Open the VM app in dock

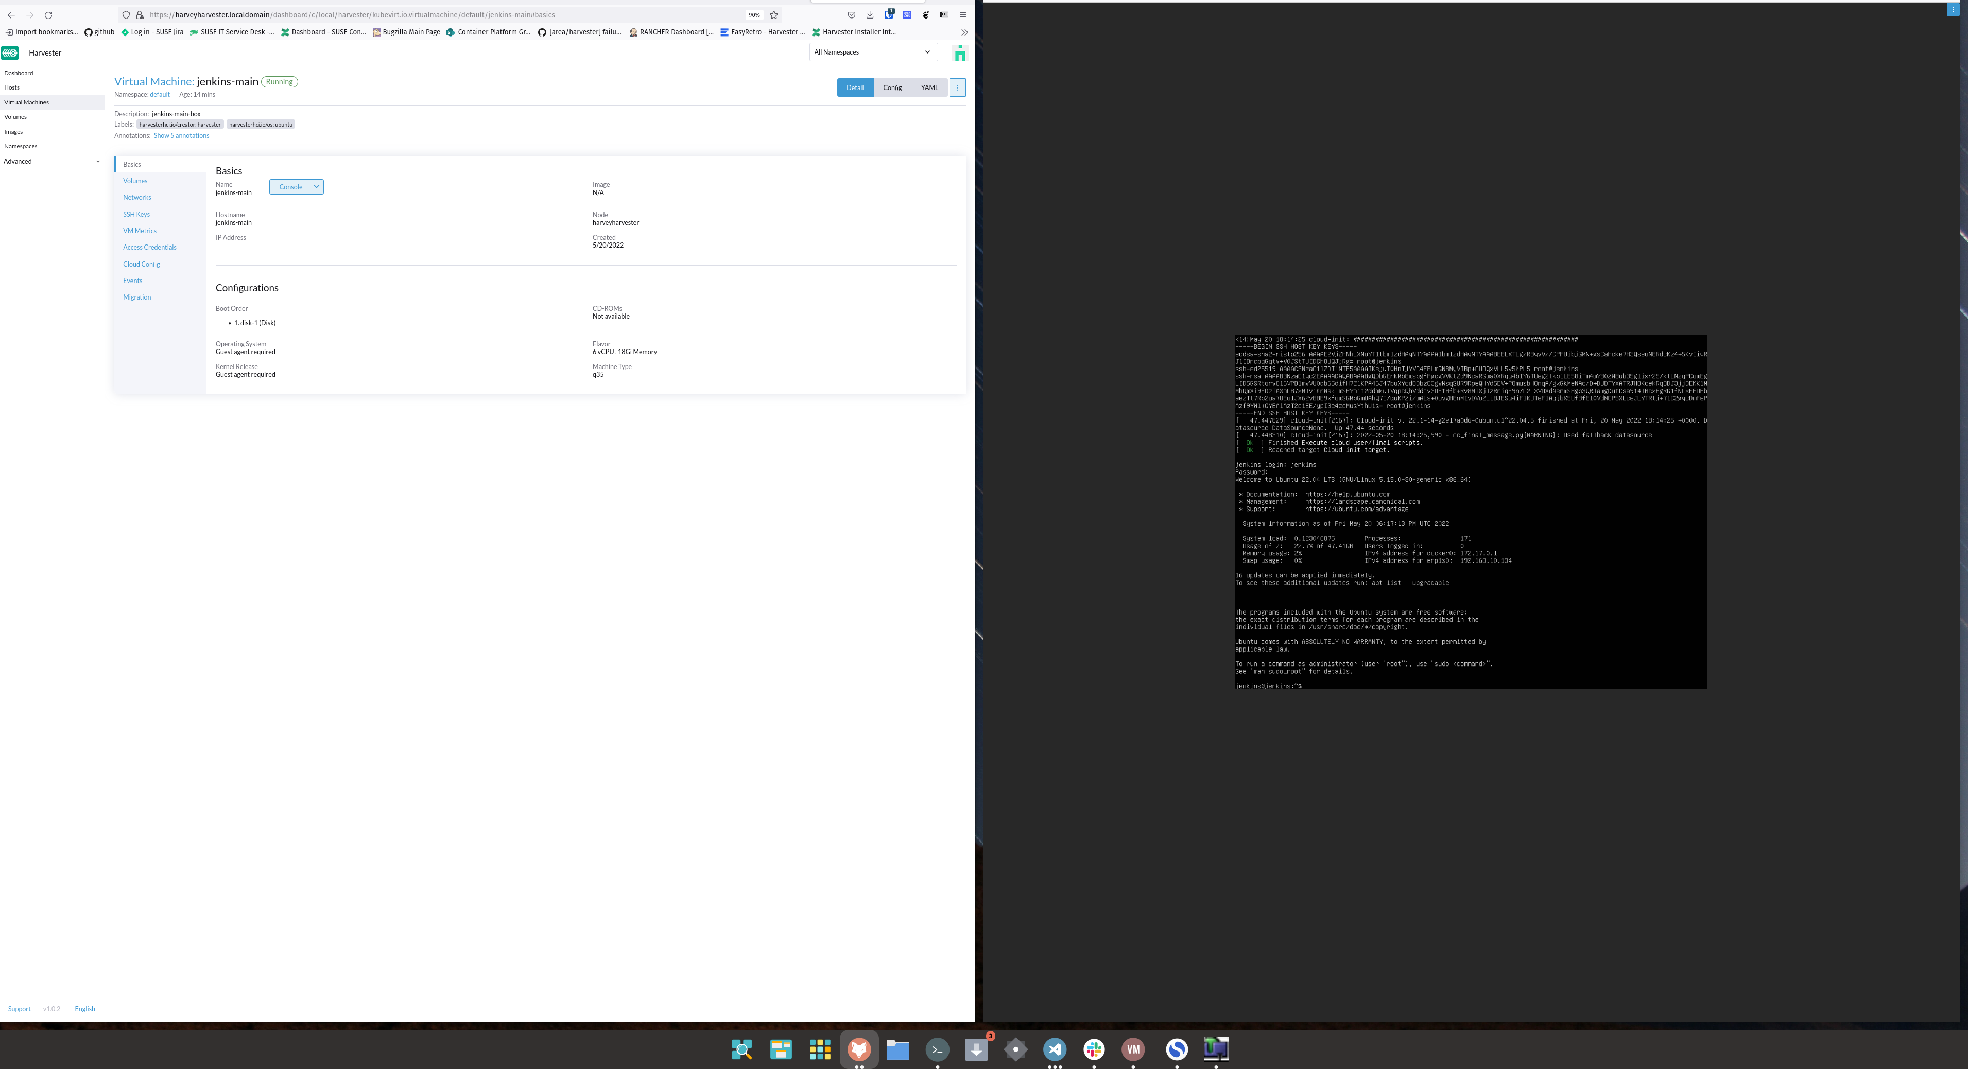(x=1133, y=1050)
